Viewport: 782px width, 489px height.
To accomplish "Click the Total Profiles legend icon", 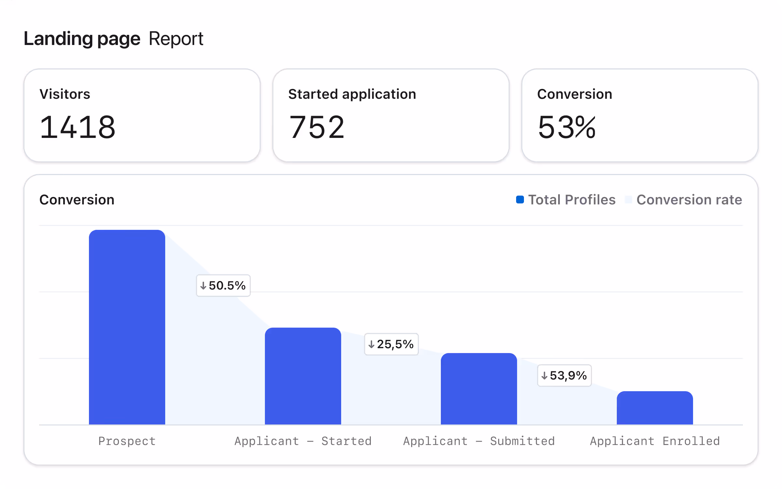I will (520, 200).
